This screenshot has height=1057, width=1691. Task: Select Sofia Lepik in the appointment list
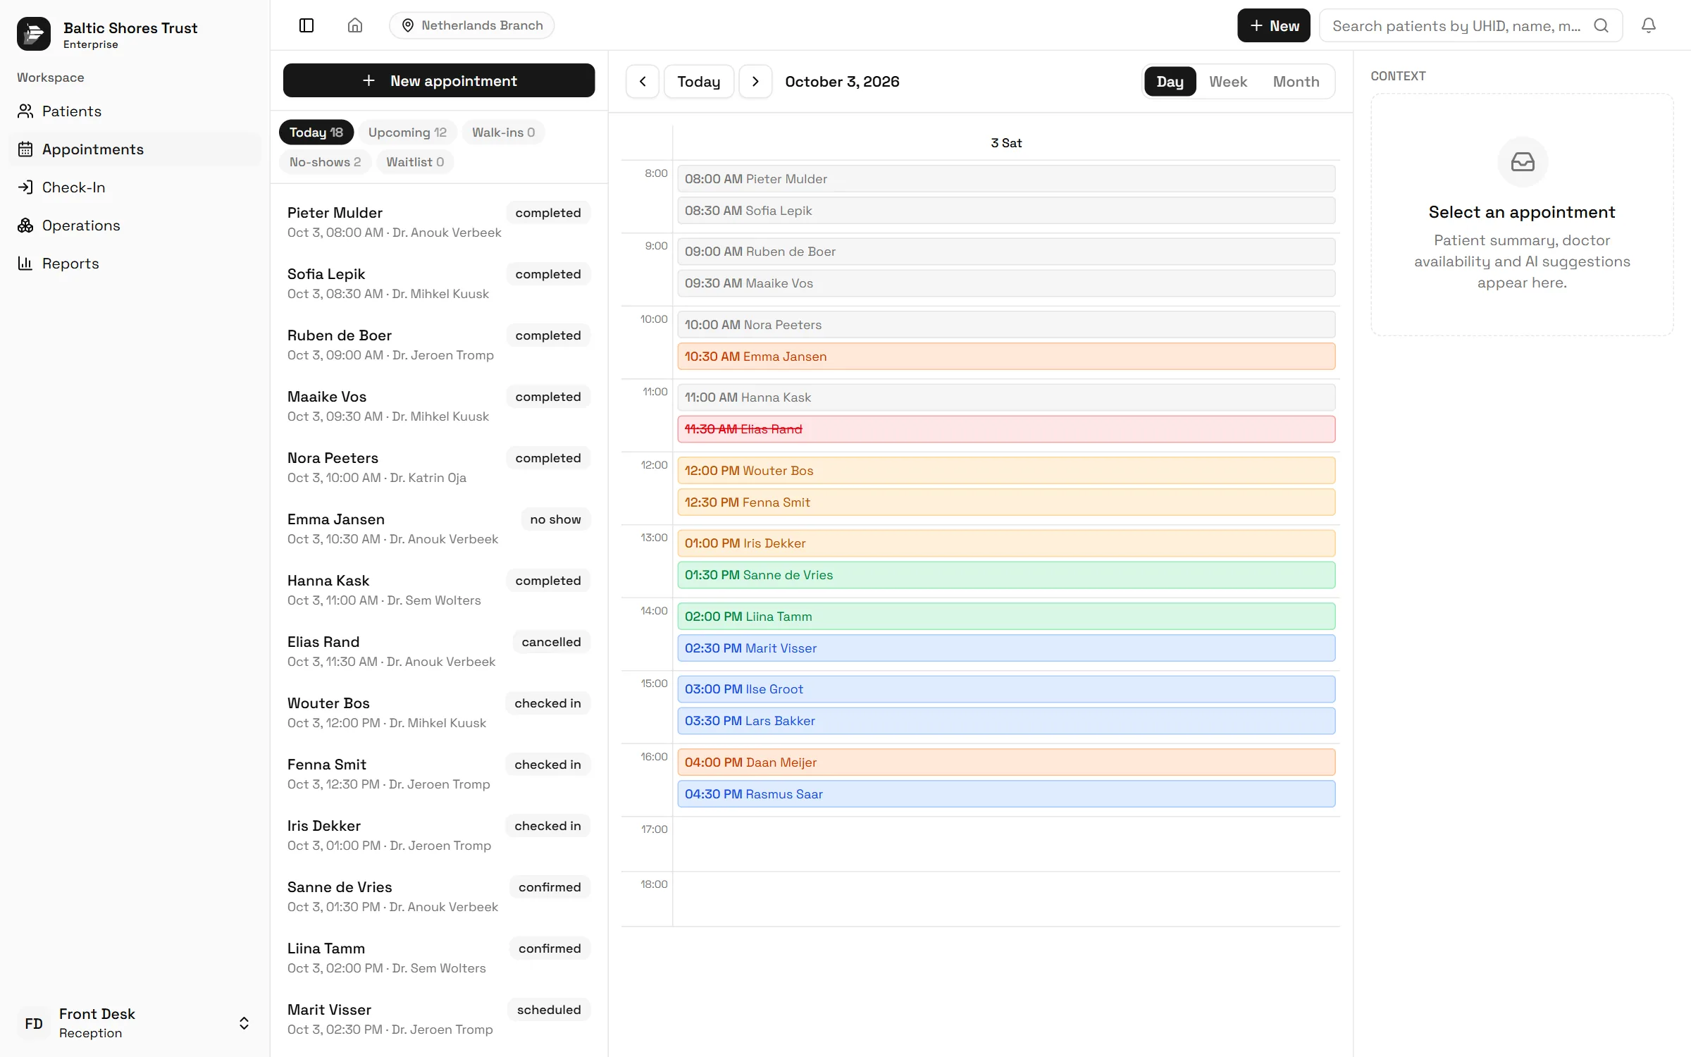(439, 283)
